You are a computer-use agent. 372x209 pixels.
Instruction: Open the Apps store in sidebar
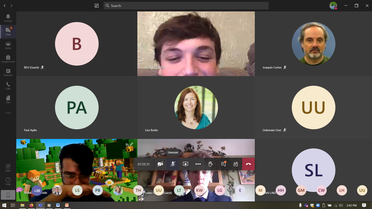coord(8,168)
